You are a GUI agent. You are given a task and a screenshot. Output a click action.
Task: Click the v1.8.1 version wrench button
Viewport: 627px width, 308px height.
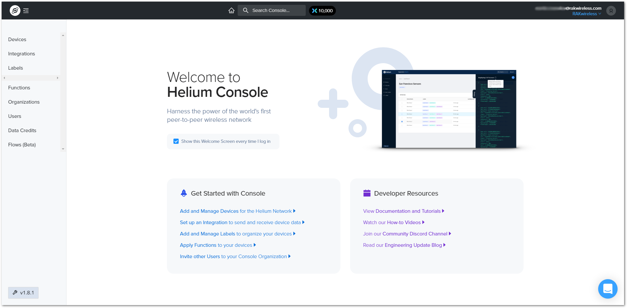23,293
